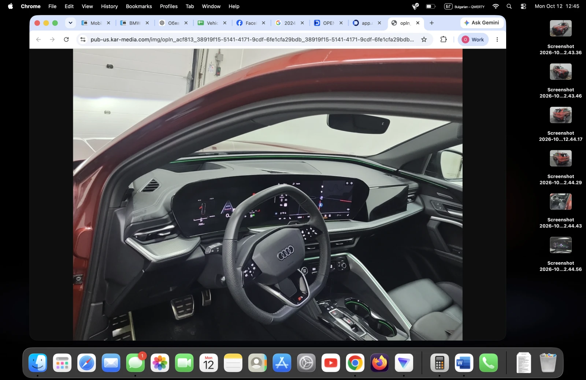Open App Store from the Dock
The image size is (586, 380).
tap(282, 363)
